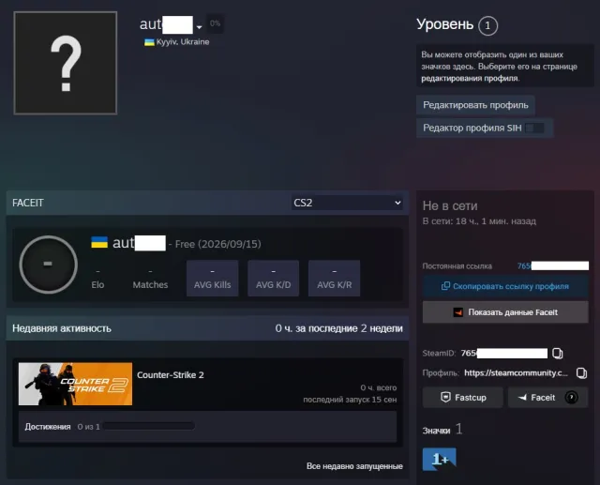Click the AVG K/D stat box
This screenshot has width=600, height=485.
273,279
